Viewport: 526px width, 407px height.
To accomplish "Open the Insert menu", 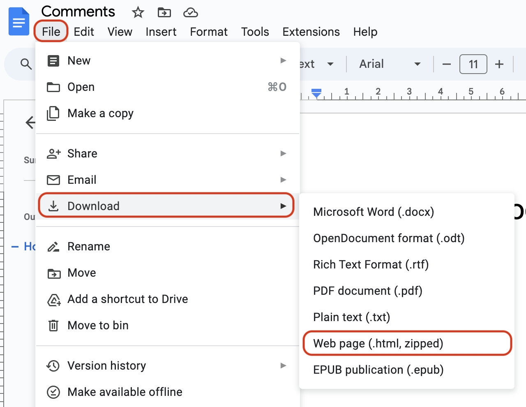I will point(161,32).
